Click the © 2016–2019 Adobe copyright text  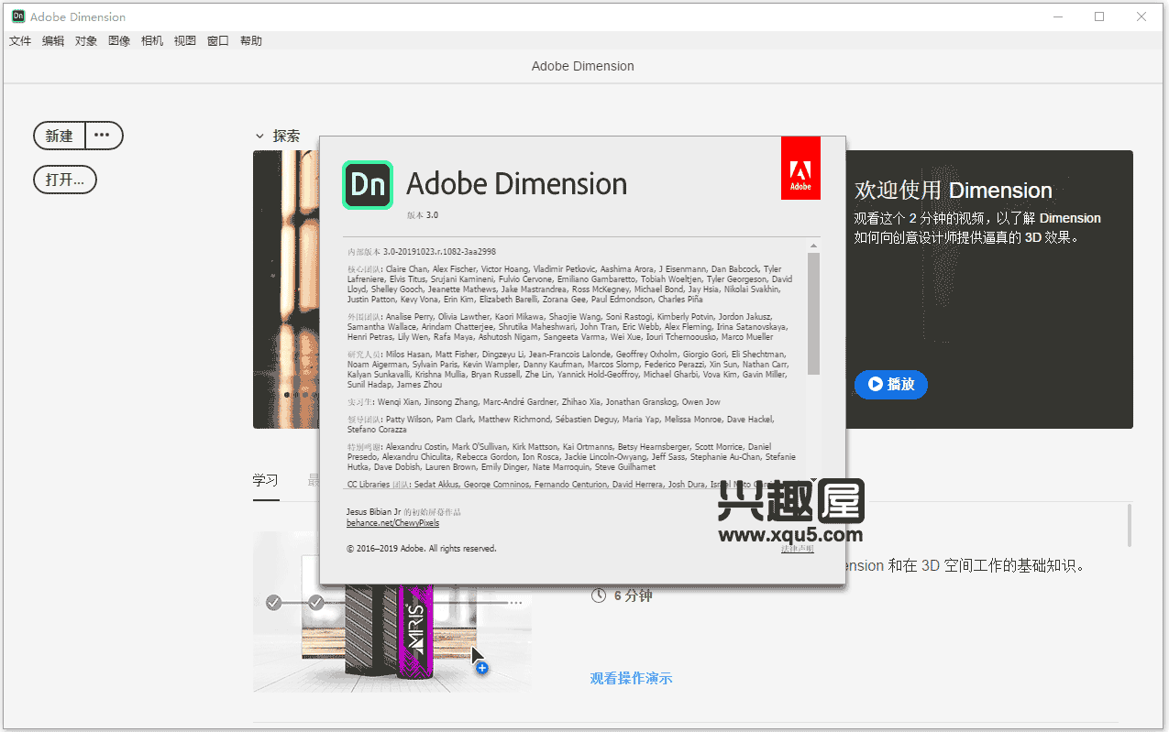point(422,548)
